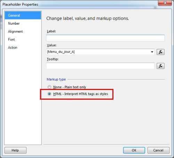Viewport: 174px width, 158px height.
Task: Close the Placeholder Properties dialog
Action: coord(165,3)
